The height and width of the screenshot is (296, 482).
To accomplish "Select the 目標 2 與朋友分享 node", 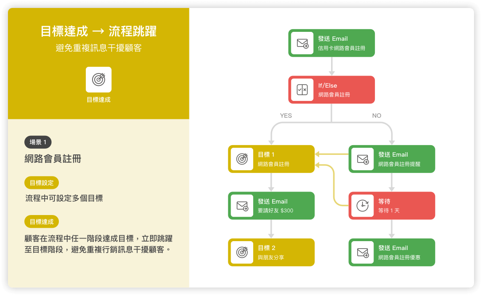I will click(x=271, y=253).
